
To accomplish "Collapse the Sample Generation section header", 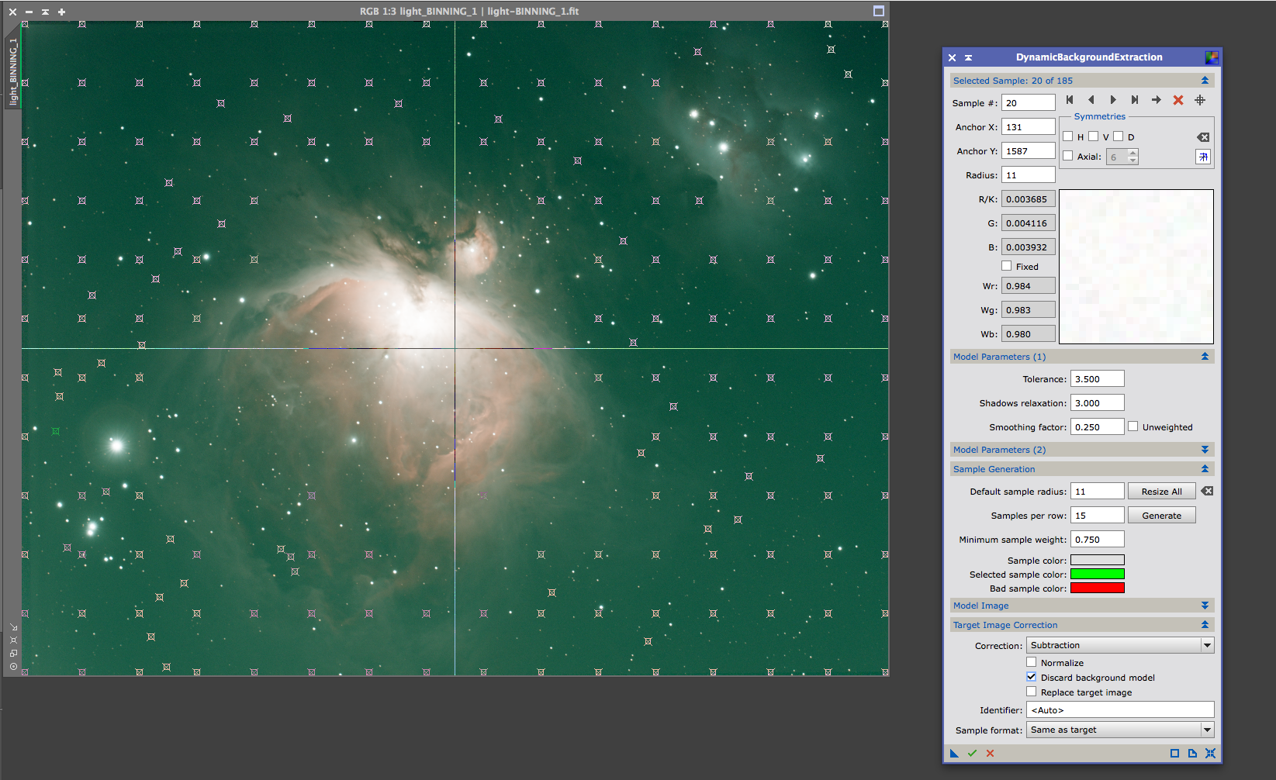I will coord(1205,469).
